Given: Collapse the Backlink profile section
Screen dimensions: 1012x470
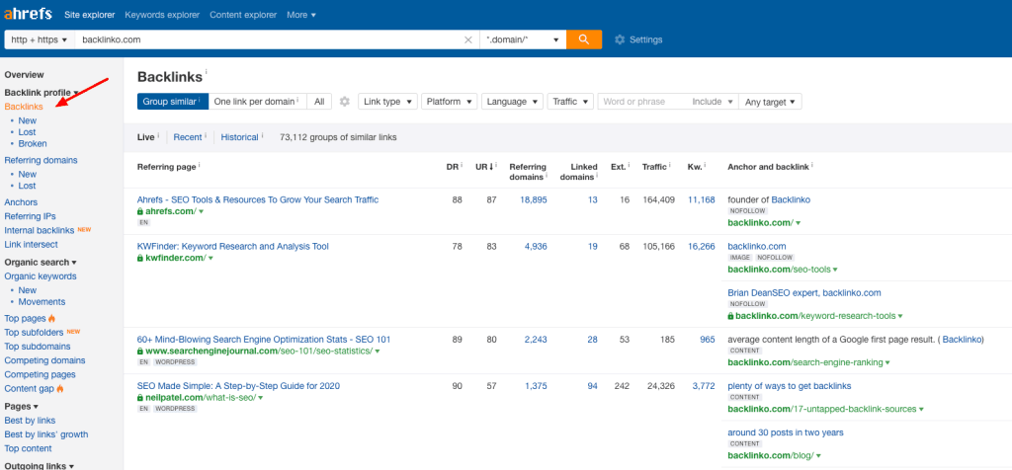Looking at the screenshot, I should tap(42, 93).
